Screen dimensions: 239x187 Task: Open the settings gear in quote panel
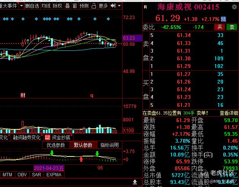click(x=234, y=7)
